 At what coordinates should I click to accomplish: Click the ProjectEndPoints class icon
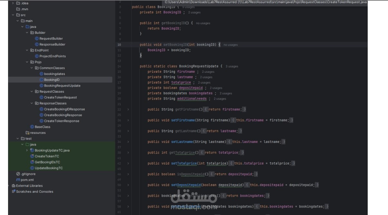[x=37, y=56]
